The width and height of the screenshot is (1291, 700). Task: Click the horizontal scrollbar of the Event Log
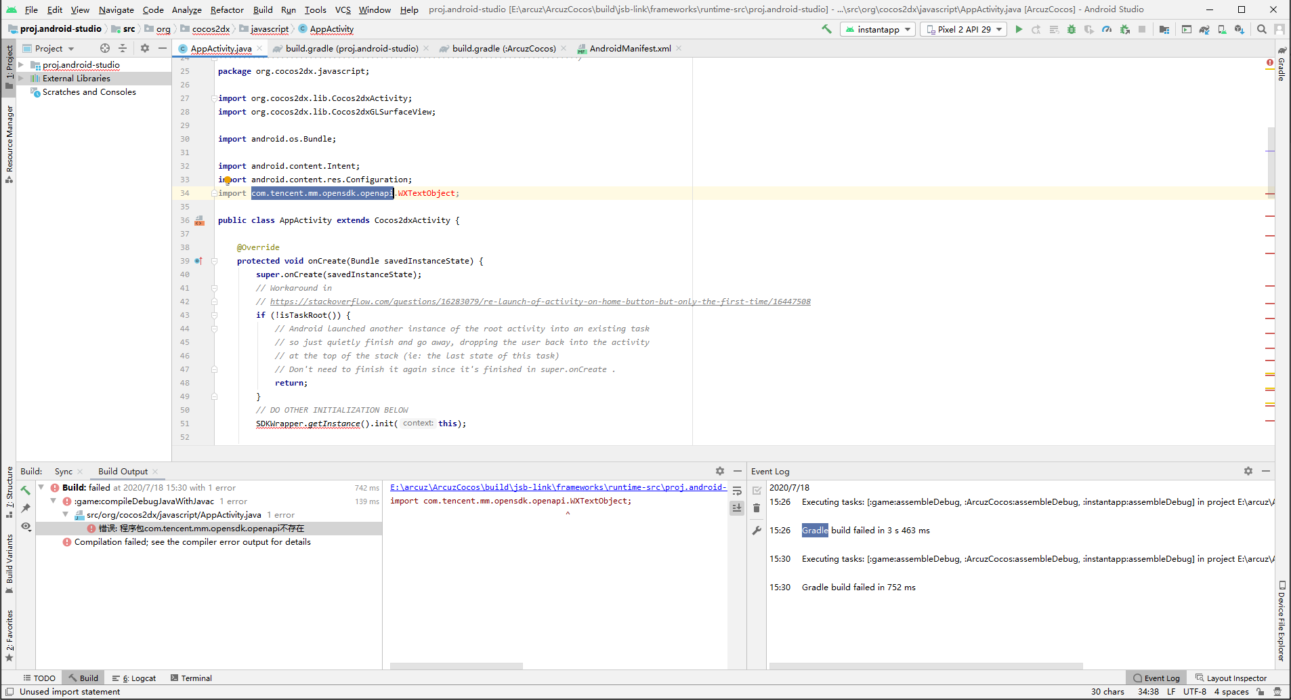pos(926,666)
